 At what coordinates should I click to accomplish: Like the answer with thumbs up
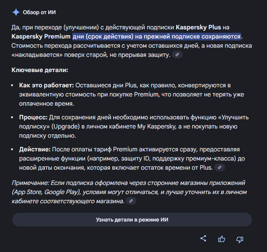222,239
